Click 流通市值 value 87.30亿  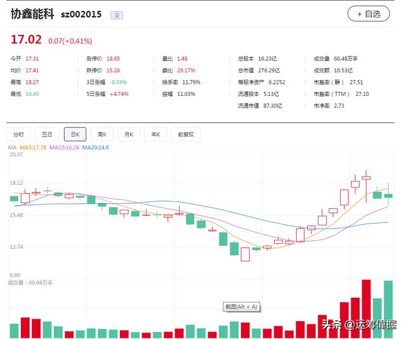[x=273, y=106]
